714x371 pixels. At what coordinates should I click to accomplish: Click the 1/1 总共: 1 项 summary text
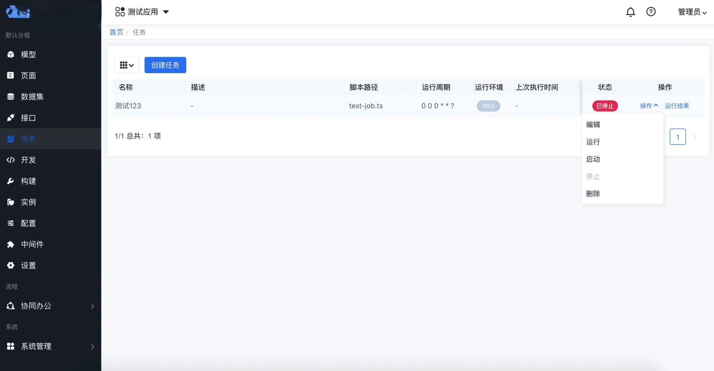pyautogui.click(x=138, y=136)
